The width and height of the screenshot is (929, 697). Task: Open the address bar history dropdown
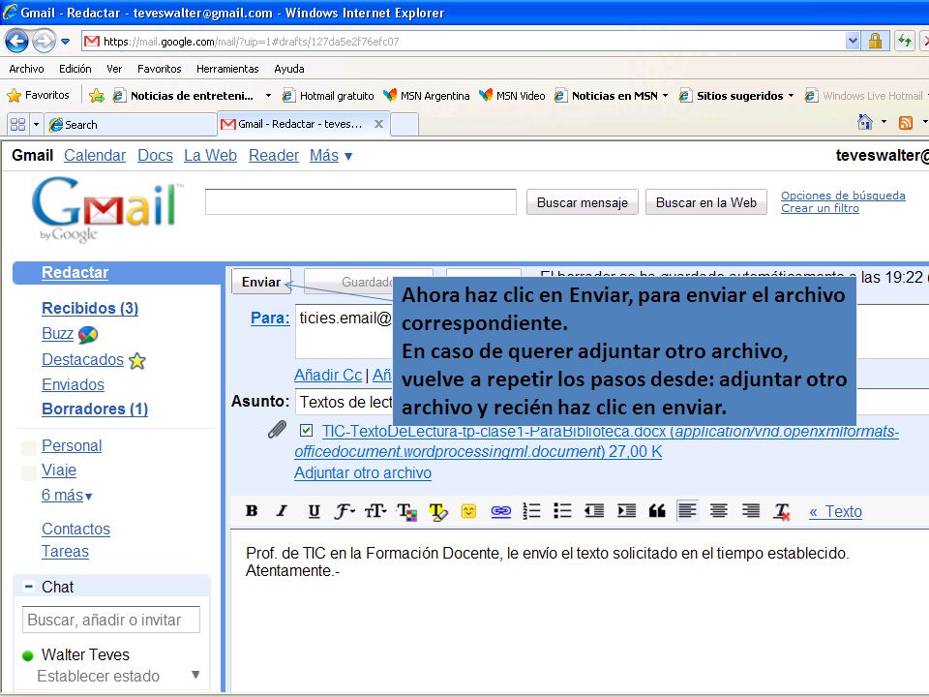tap(853, 41)
